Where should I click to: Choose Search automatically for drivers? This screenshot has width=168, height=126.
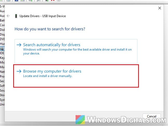(76, 51)
